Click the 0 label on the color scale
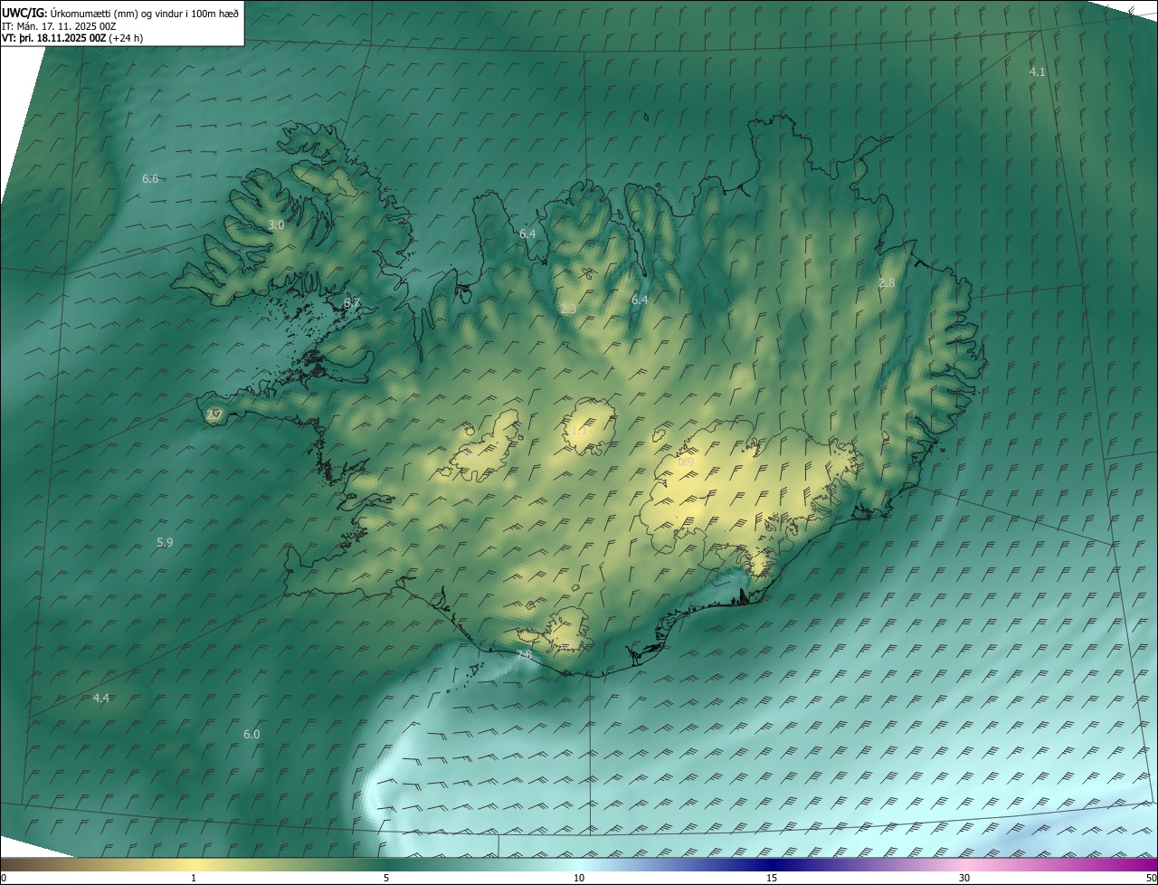Screen dimensions: 1158x885 click(4, 878)
